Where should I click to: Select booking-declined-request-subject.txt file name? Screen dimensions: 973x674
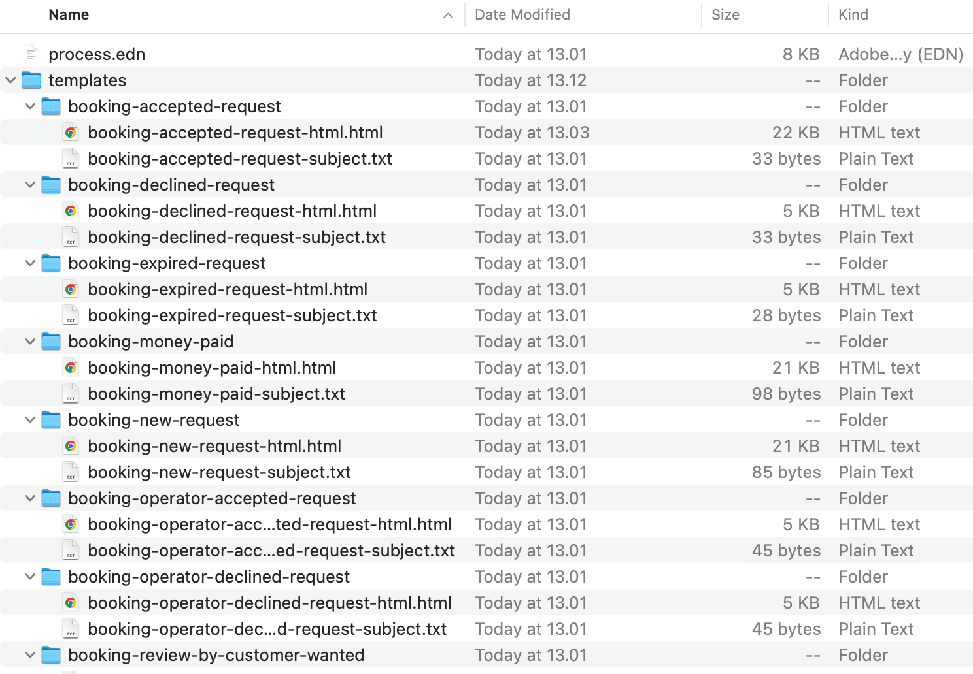(237, 237)
